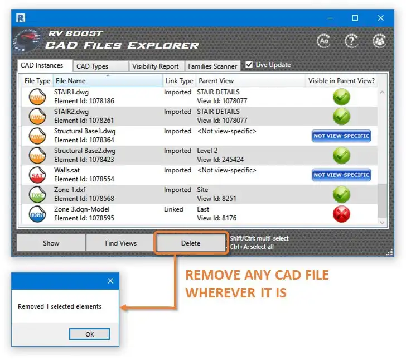Click the Site parent view cell
This screenshot has width=406, height=360.
pyautogui.click(x=202, y=190)
